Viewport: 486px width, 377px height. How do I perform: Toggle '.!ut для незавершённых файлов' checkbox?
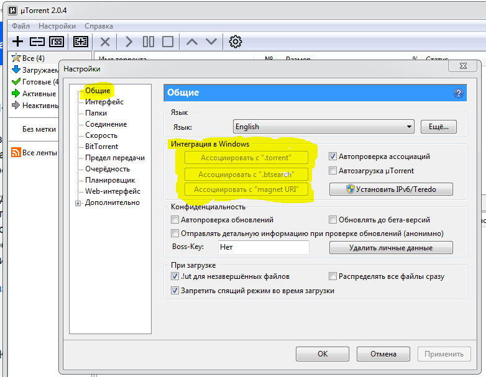coord(175,276)
